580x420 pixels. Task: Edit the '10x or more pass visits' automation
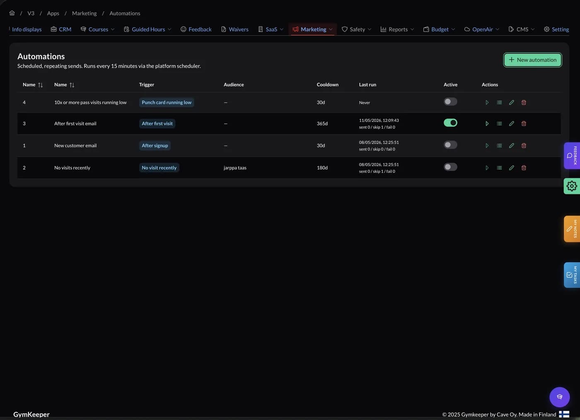(x=512, y=102)
